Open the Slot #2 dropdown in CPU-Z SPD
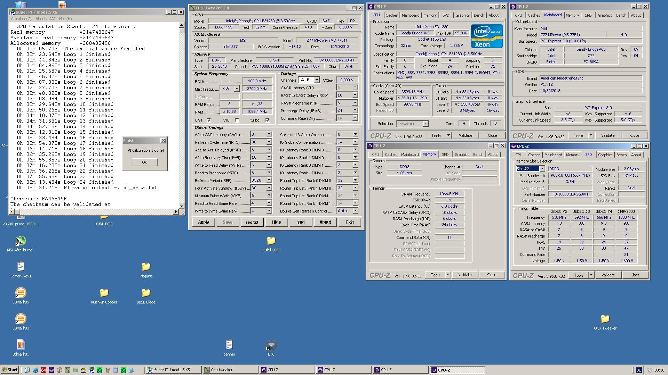The height and width of the screenshot is (375, 668). (542, 169)
